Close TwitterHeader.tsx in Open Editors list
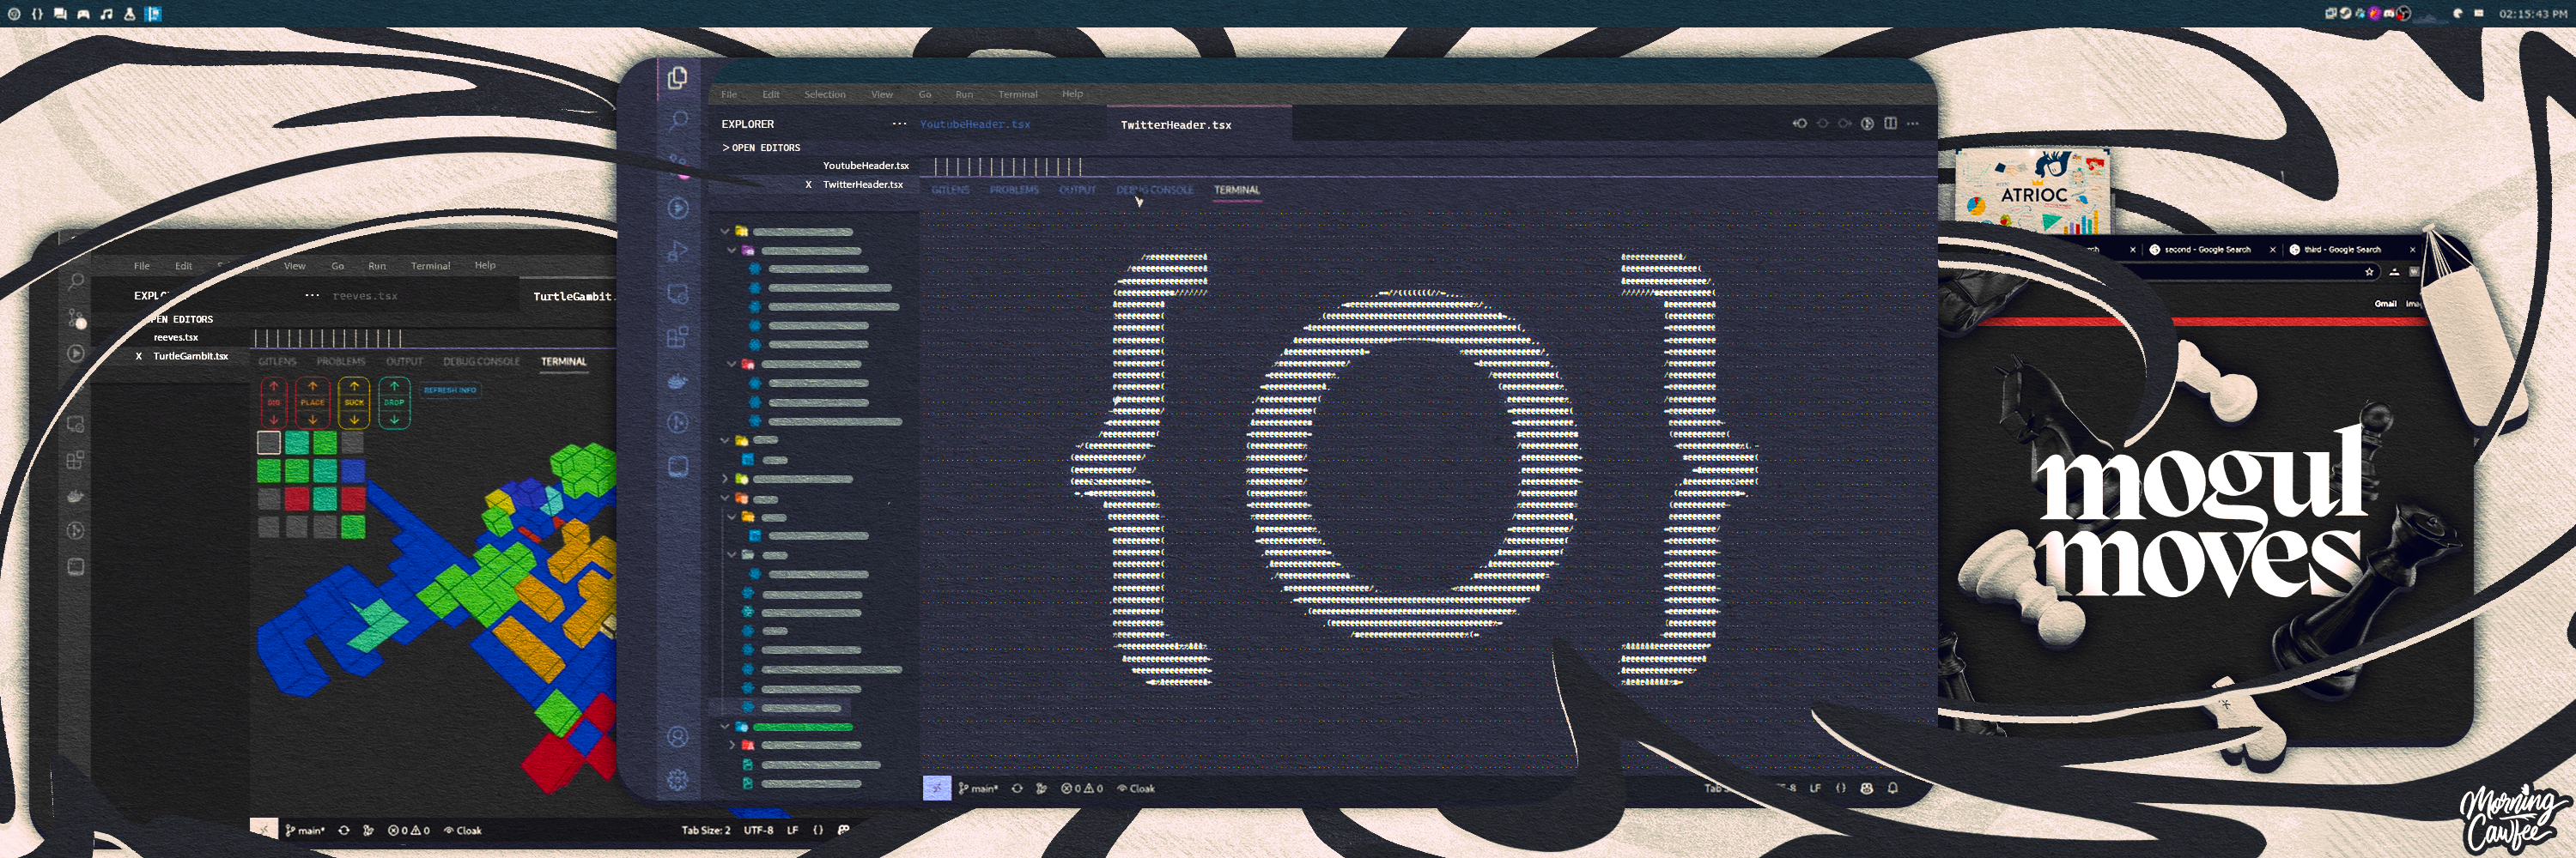Image resolution: width=2576 pixels, height=858 pixels. click(x=808, y=184)
